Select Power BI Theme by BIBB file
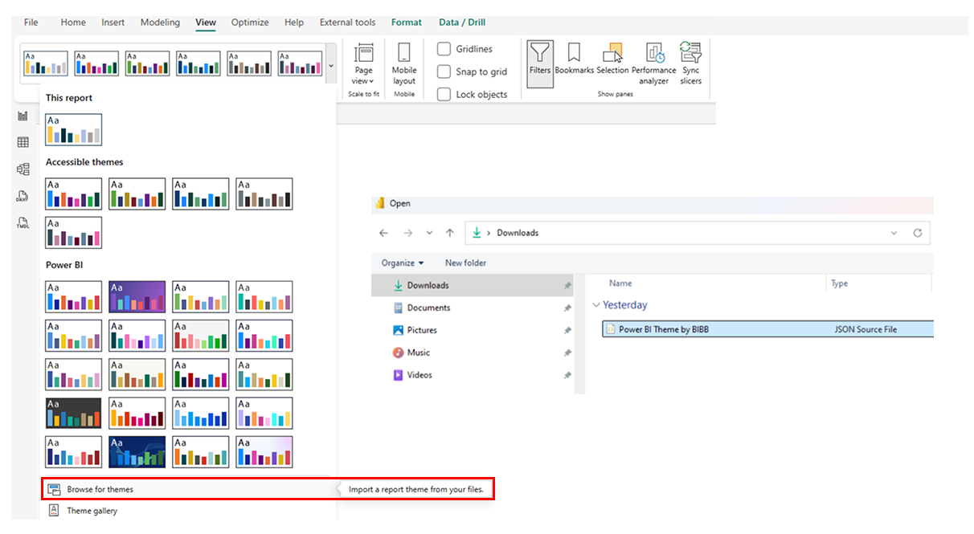 coord(767,328)
